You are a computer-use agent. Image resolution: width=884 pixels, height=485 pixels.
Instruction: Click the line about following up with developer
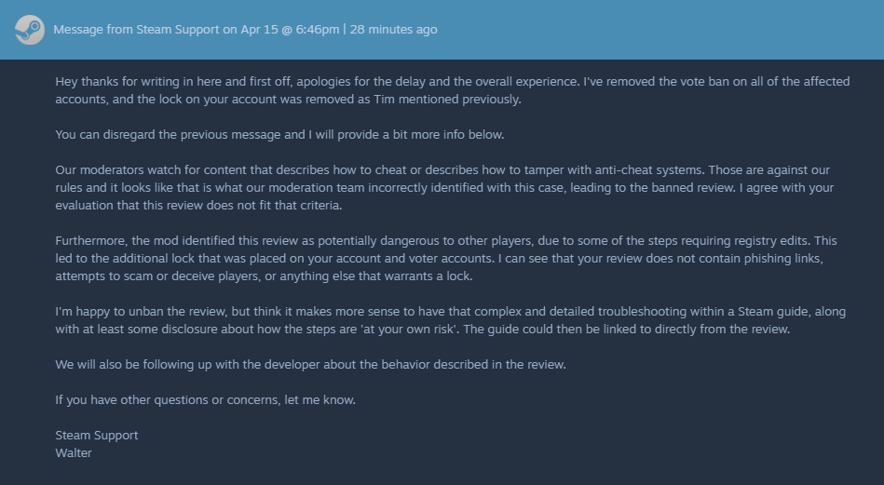click(x=310, y=364)
